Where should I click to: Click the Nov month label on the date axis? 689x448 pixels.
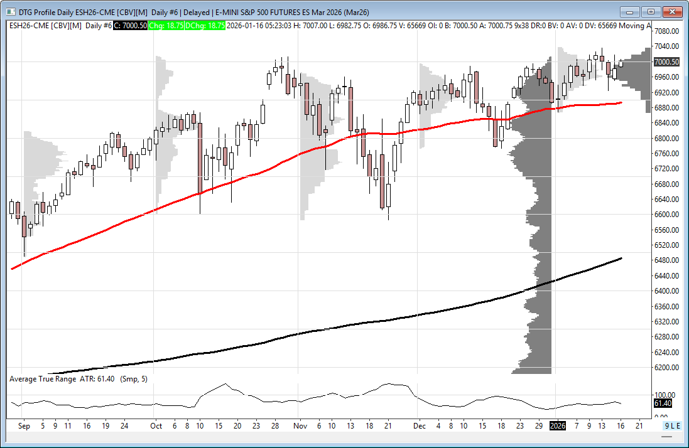(x=300, y=425)
